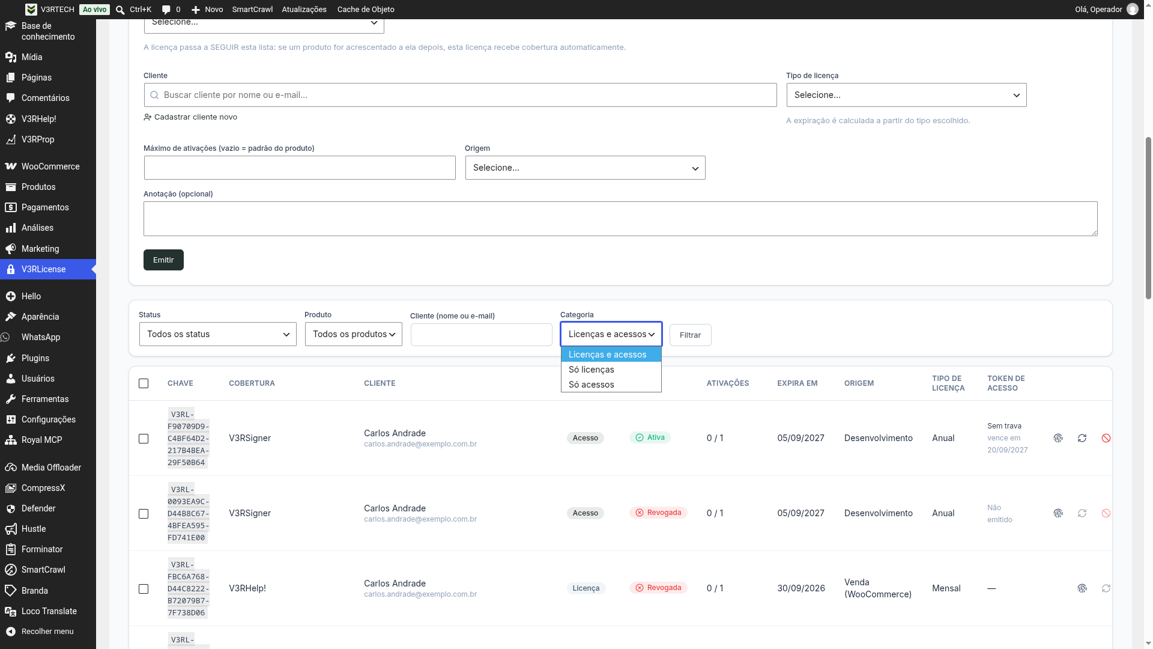Image resolution: width=1153 pixels, height=649 pixels.
Task: Open the Todos os status filter
Action: (218, 334)
